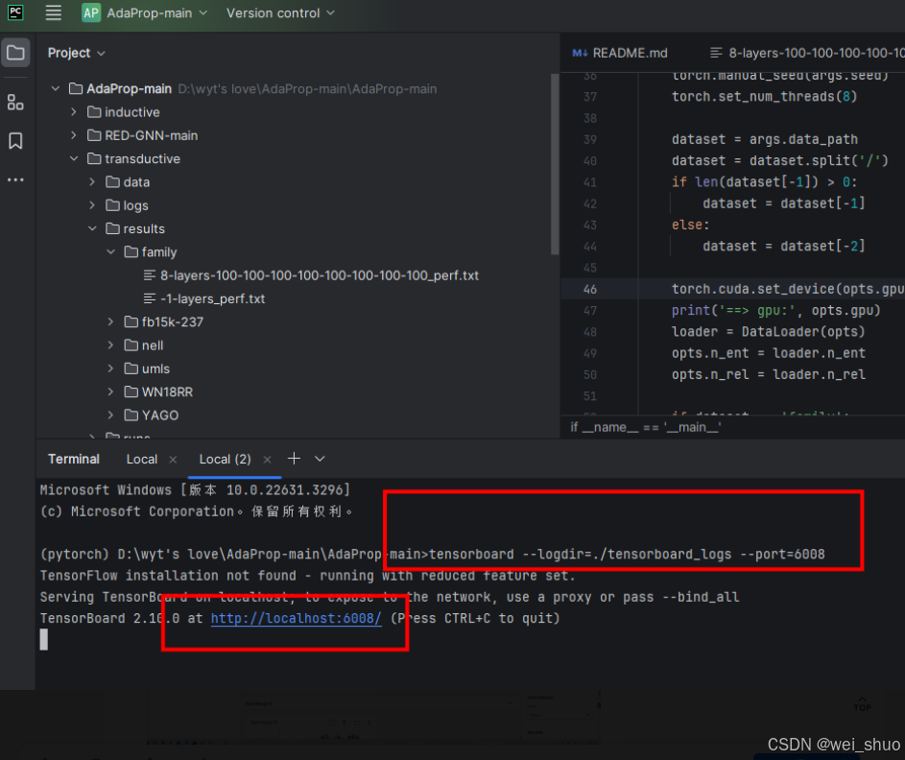Viewport: 905px width, 760px height.
Task: Expand the logs folder
Action: tap(92, 205)
